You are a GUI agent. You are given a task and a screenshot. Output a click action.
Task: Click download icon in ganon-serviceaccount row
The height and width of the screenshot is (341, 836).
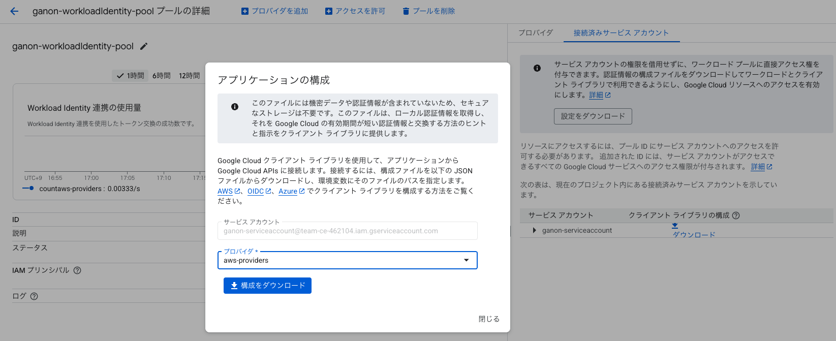pyautogui.click(x=675, y=226)
